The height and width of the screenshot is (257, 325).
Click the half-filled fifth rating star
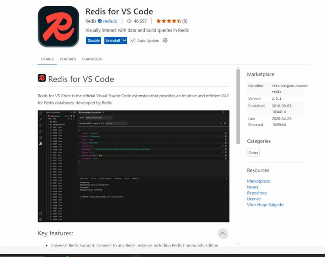coord(179,20)
